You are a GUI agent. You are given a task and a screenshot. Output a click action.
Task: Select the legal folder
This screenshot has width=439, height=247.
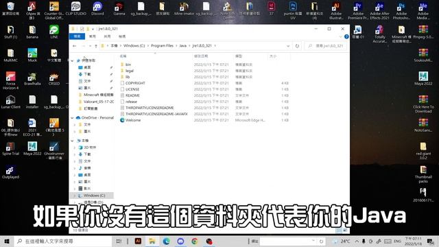130,71
